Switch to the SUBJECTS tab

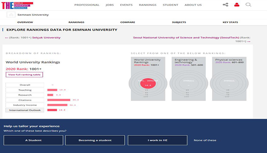(179, 22)
